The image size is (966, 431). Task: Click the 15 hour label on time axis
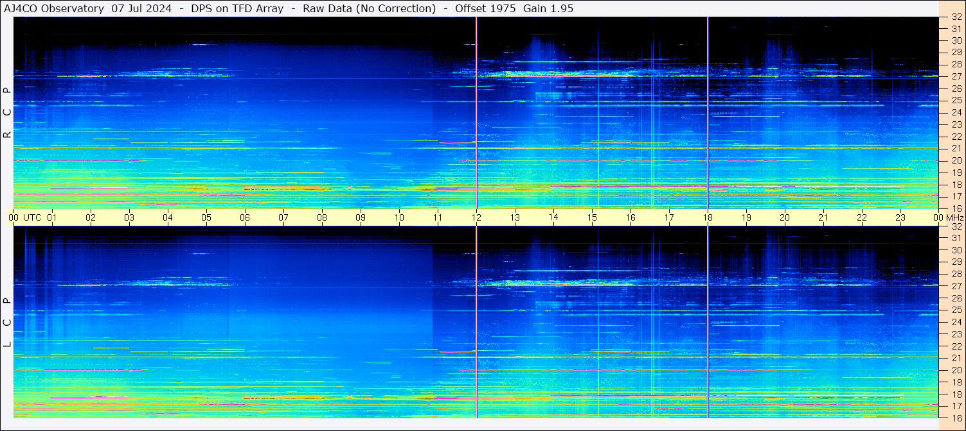pos(592,217)
